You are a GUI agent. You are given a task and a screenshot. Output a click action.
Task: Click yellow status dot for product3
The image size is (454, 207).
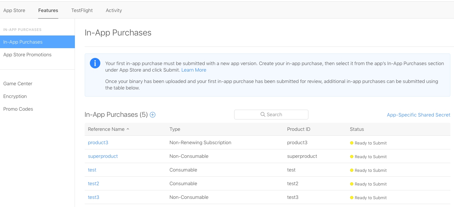coord(352,143)
